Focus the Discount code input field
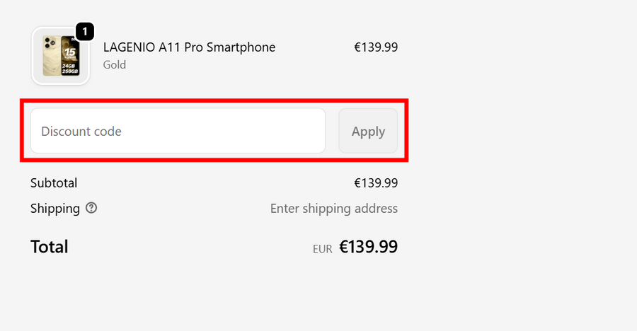 point(177,131)
